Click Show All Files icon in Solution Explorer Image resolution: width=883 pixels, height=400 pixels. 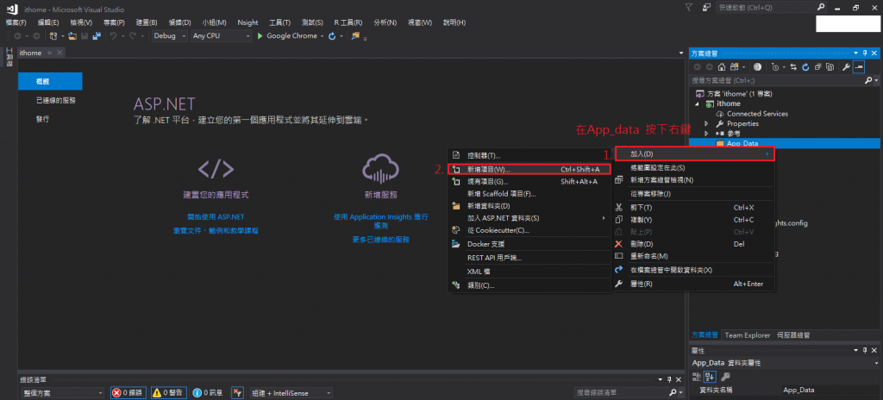[x=830, y=67]
